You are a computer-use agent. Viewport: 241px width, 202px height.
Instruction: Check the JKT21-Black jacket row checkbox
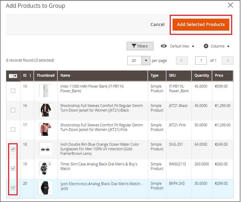click(13, 110)
